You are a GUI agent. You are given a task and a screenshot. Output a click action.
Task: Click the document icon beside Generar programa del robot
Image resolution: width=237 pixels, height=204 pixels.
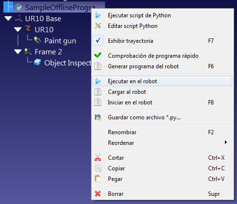(98, 66)
